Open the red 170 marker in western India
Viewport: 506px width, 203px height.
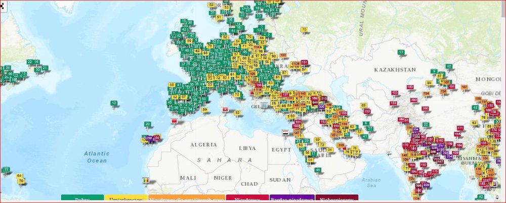[x=406, y=145]
